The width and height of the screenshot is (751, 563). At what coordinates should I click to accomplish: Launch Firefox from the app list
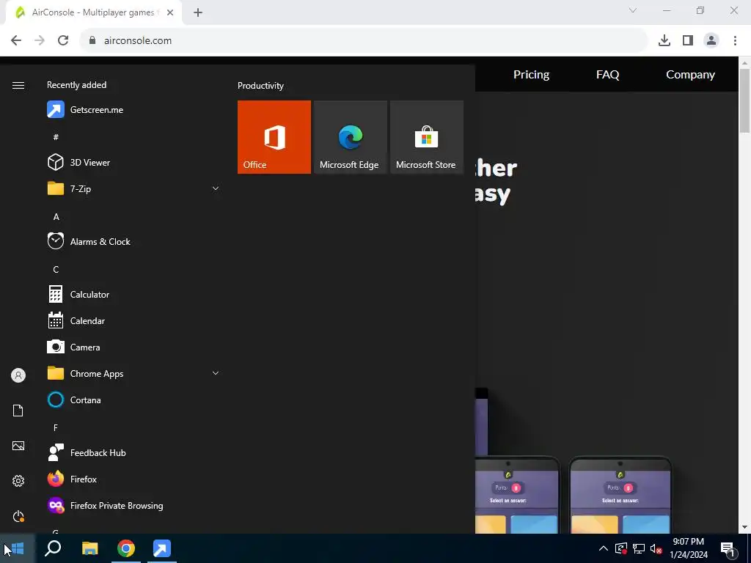coord(133,479)
